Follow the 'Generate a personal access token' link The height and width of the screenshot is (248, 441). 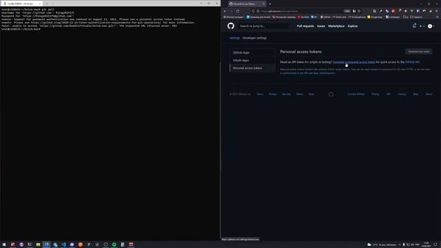[353, 62]
